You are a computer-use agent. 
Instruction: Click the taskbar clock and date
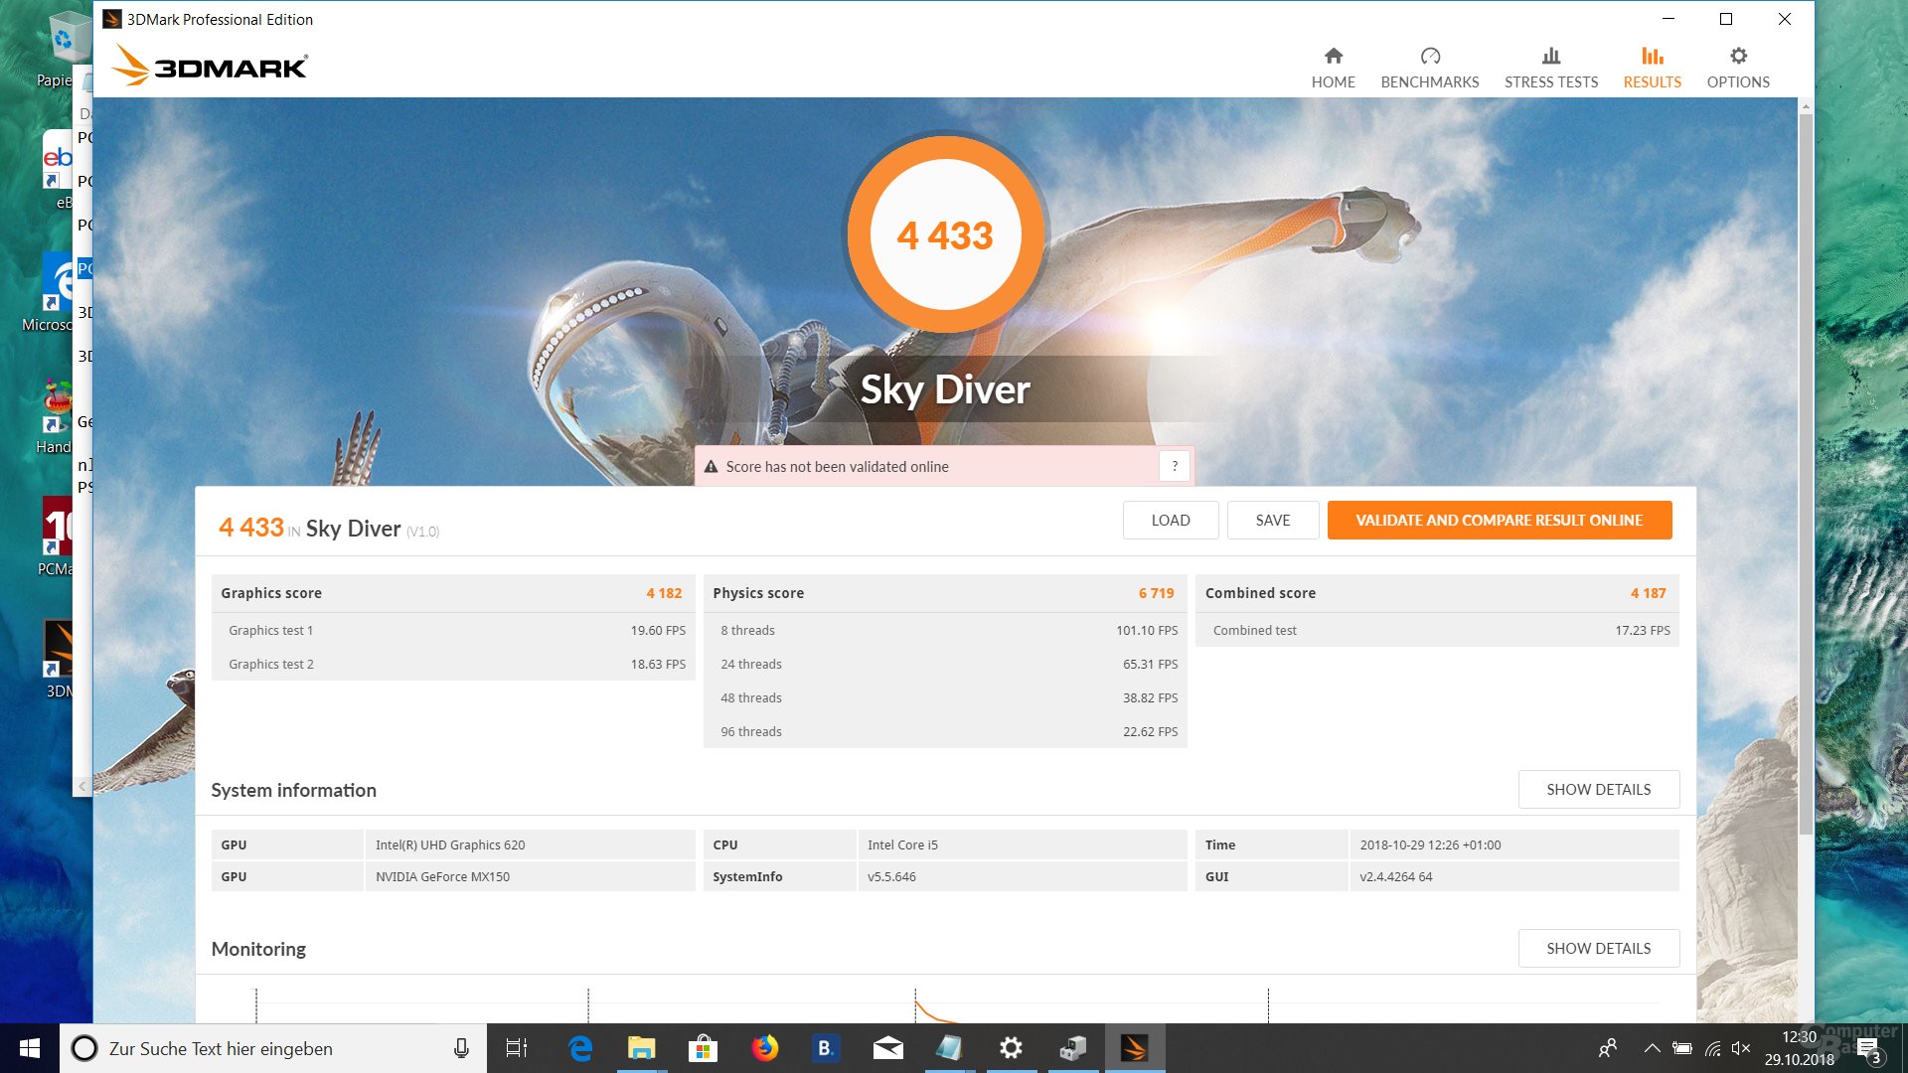pyautogui.click(x=1799, y=1048)
